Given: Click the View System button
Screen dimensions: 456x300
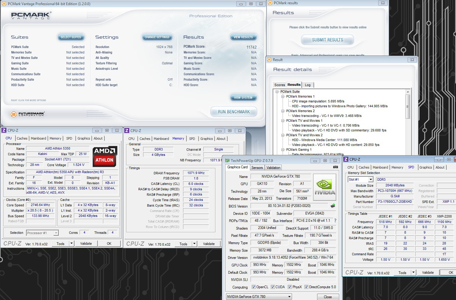Looking at the screenshot, I should coord(243,98).
